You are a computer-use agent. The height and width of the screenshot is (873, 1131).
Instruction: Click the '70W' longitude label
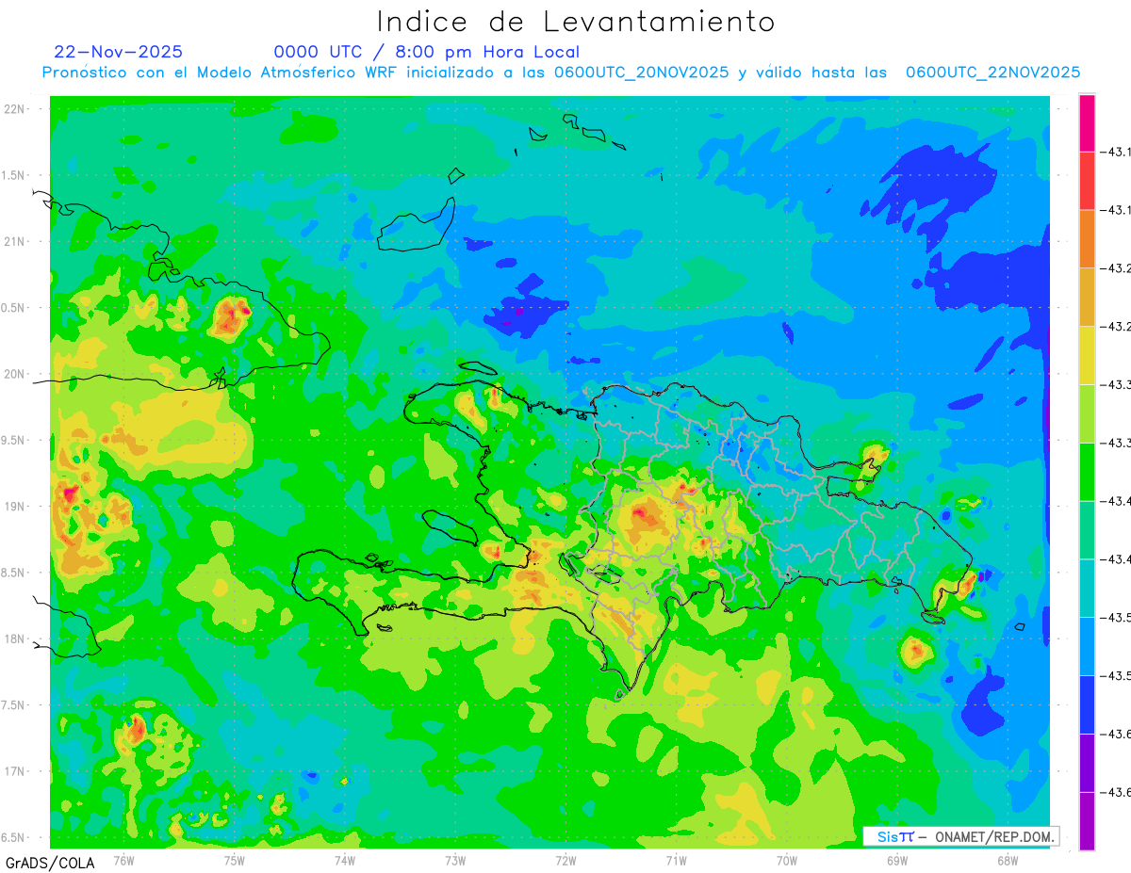787,861
